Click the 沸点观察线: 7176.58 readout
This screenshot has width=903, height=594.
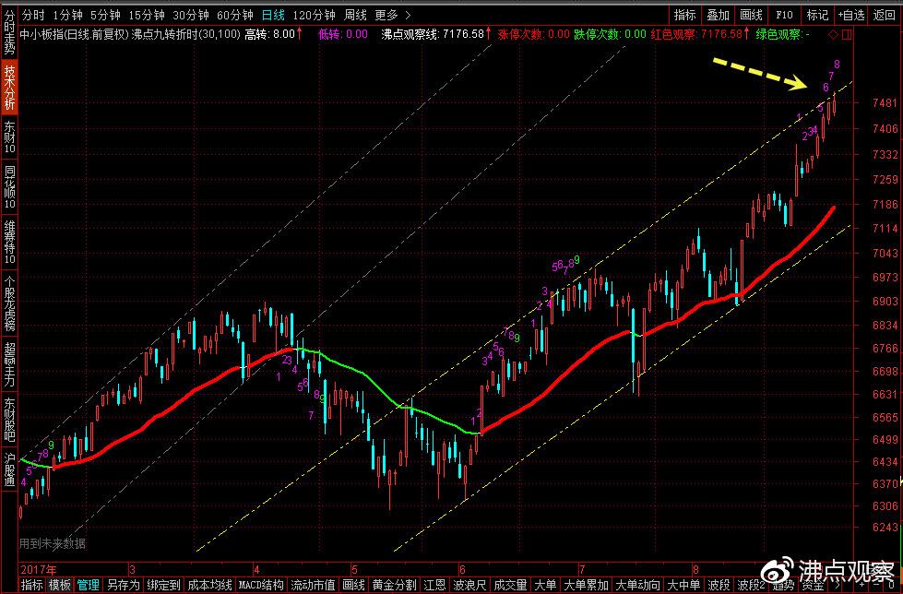[433, 34]
